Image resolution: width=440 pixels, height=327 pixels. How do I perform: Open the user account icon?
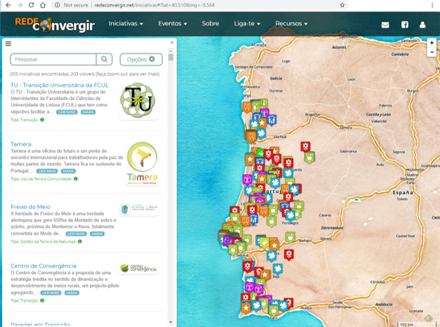coord(422,25)
